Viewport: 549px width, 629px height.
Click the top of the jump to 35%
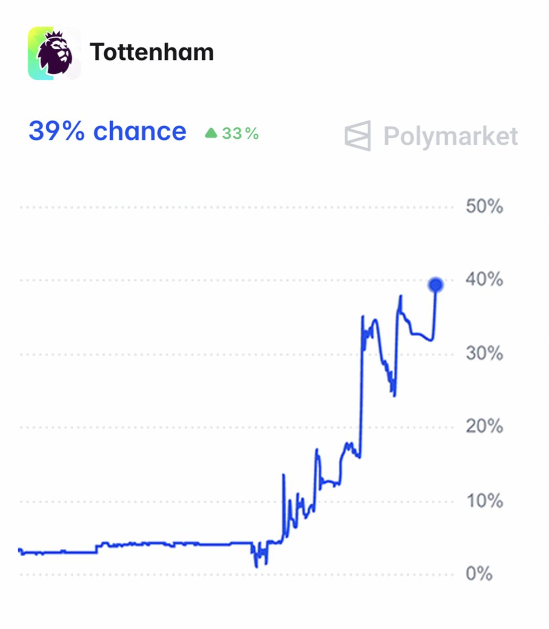(x=362, y=316)
